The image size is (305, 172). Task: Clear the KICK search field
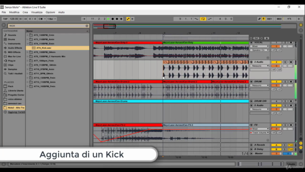pos(87,26)
